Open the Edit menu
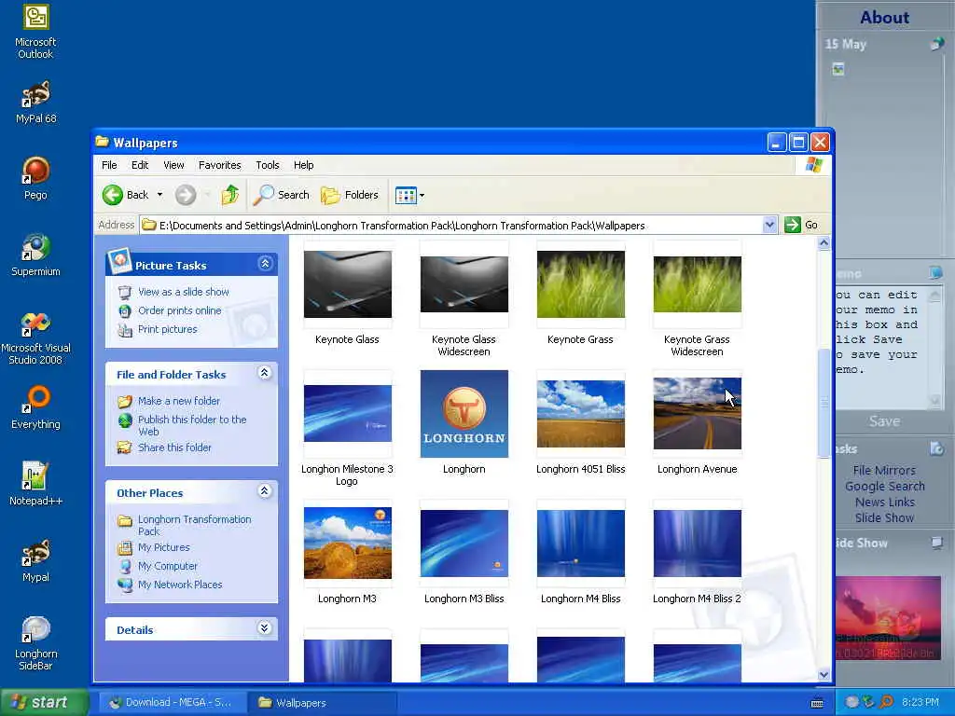This screenshot has height=716, width=955. click(140, 165)
